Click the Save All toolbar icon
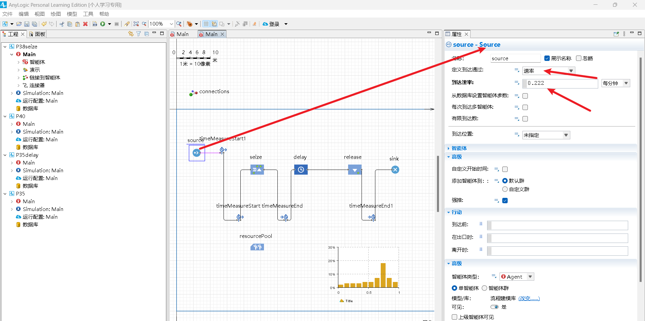645x321 pixels. [x=34, y=24]
